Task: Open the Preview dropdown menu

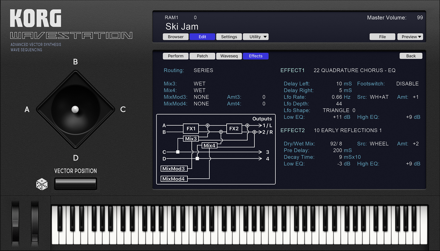Action: [410, 36]
